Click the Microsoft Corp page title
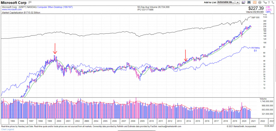 (x=14, y=3)
